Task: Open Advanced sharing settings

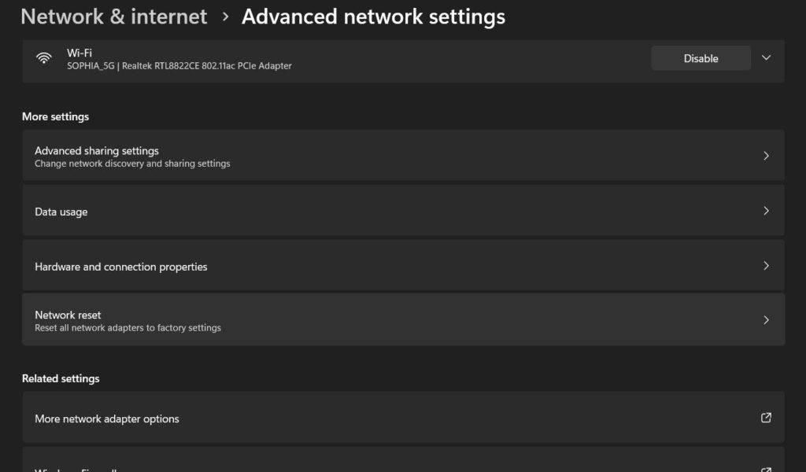Action: [404, 156]
